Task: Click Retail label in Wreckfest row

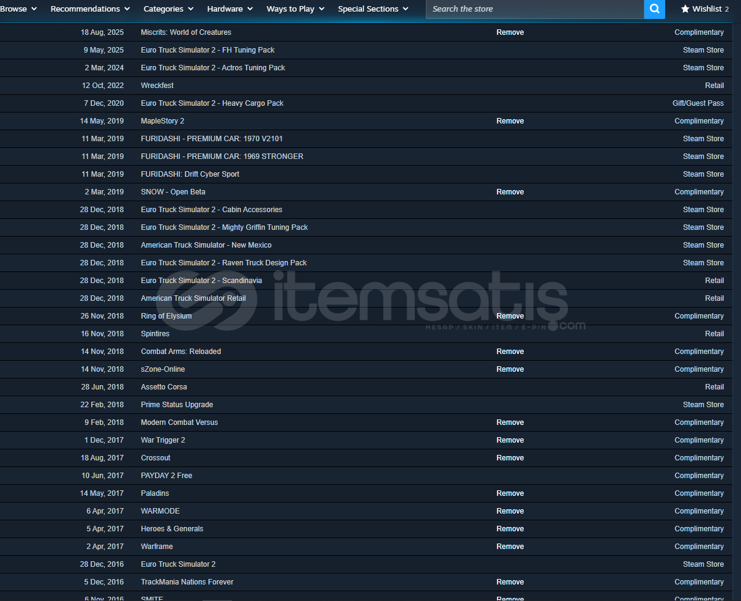Action: coord(714,86)
